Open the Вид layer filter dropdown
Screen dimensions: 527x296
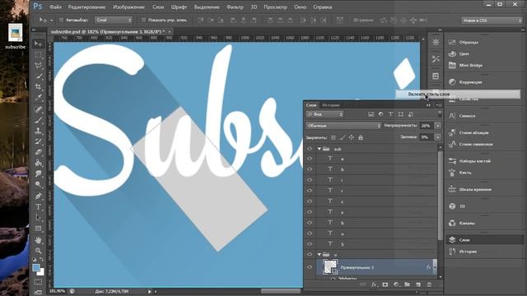click(324, 114)
